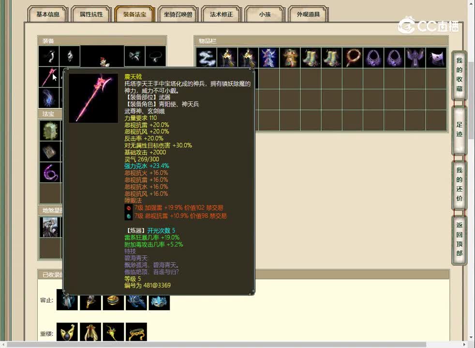Select the golden mask in 重楼 row
The width and height of the screenshot is (475, 348).
point(67,332)
